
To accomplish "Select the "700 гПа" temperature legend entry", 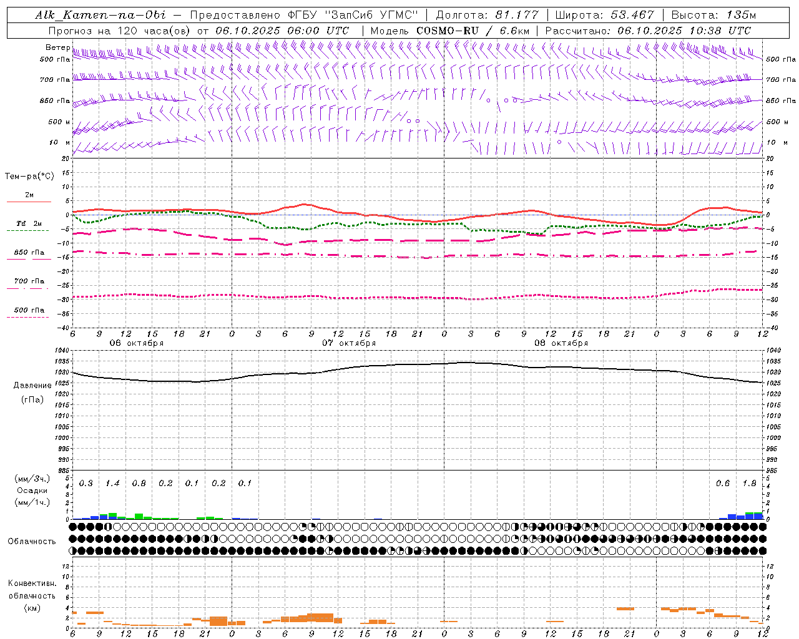I will click(x=29, y=281).
